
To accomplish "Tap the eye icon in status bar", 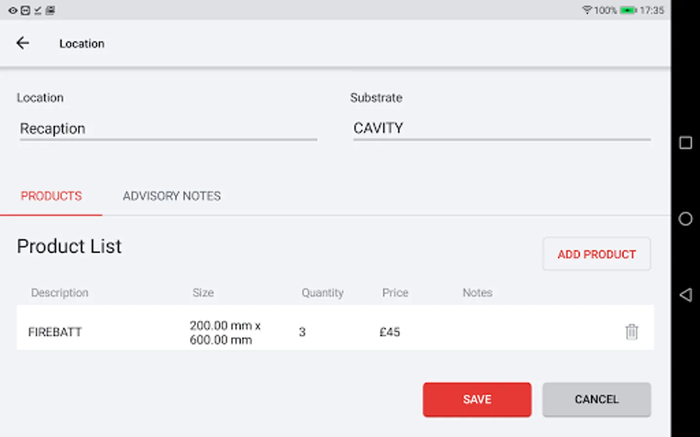I will [13, 10].
